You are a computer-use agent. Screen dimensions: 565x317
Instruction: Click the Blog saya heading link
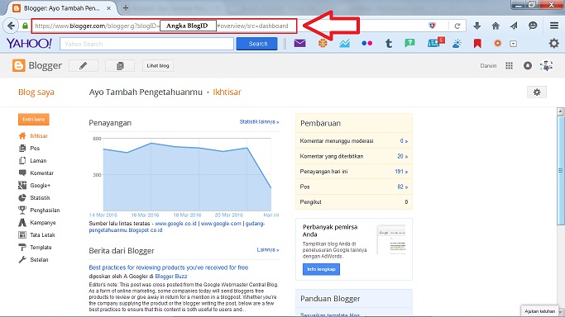pos(36,92)
